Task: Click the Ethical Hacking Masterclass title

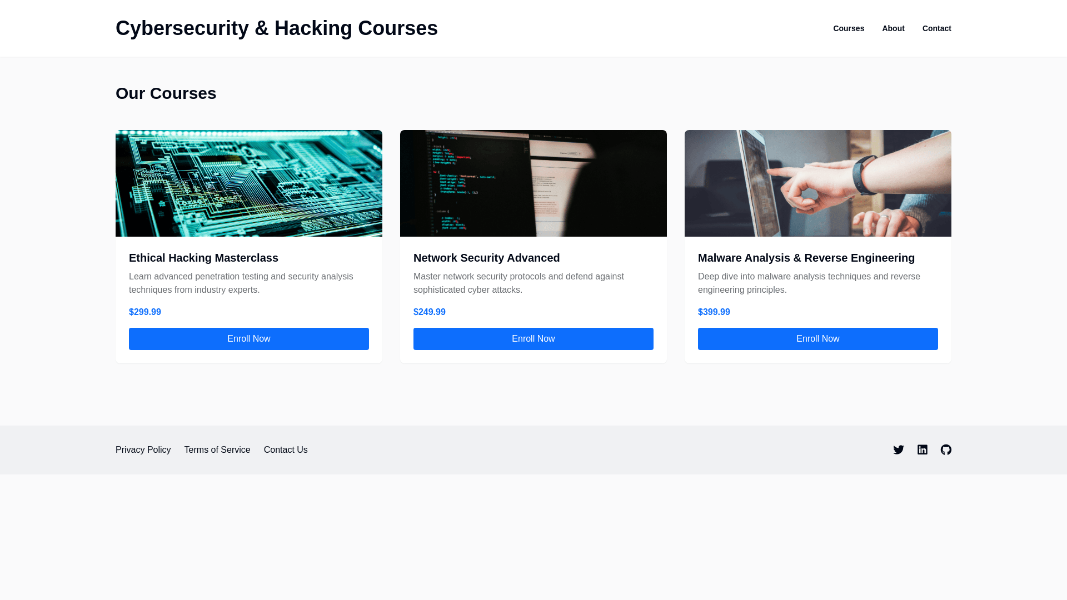Action: [203, 258]
